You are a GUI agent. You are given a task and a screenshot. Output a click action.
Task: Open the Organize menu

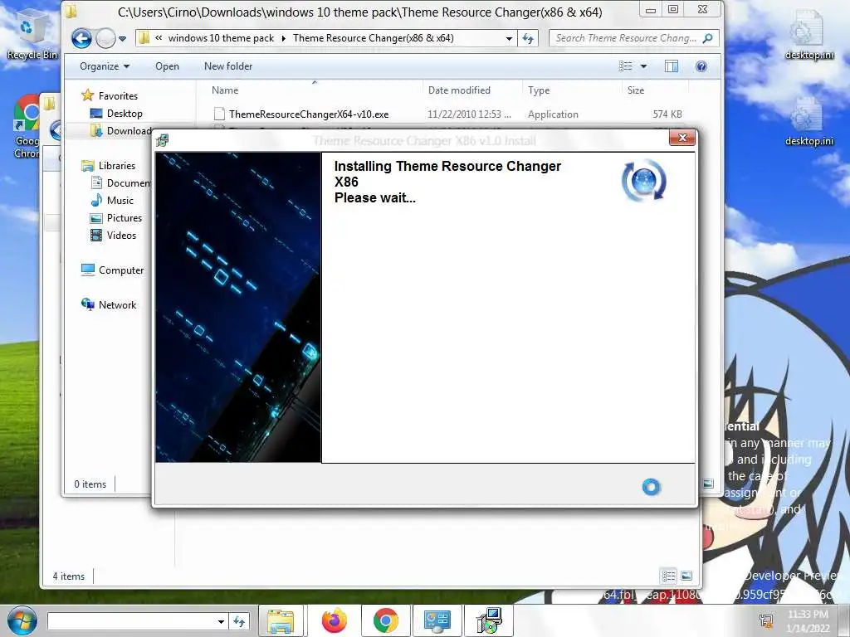point(104,66)
